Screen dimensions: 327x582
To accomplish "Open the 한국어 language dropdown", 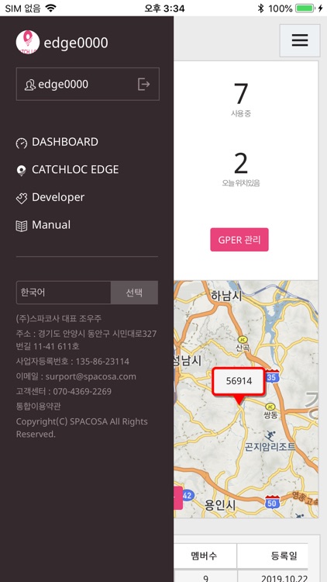I will (64, 293).
